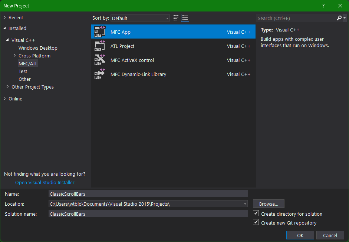This screenshot has width=349, height=242.
Task: Open the Sort by Default dropdown
Action: tap(140, 18)
